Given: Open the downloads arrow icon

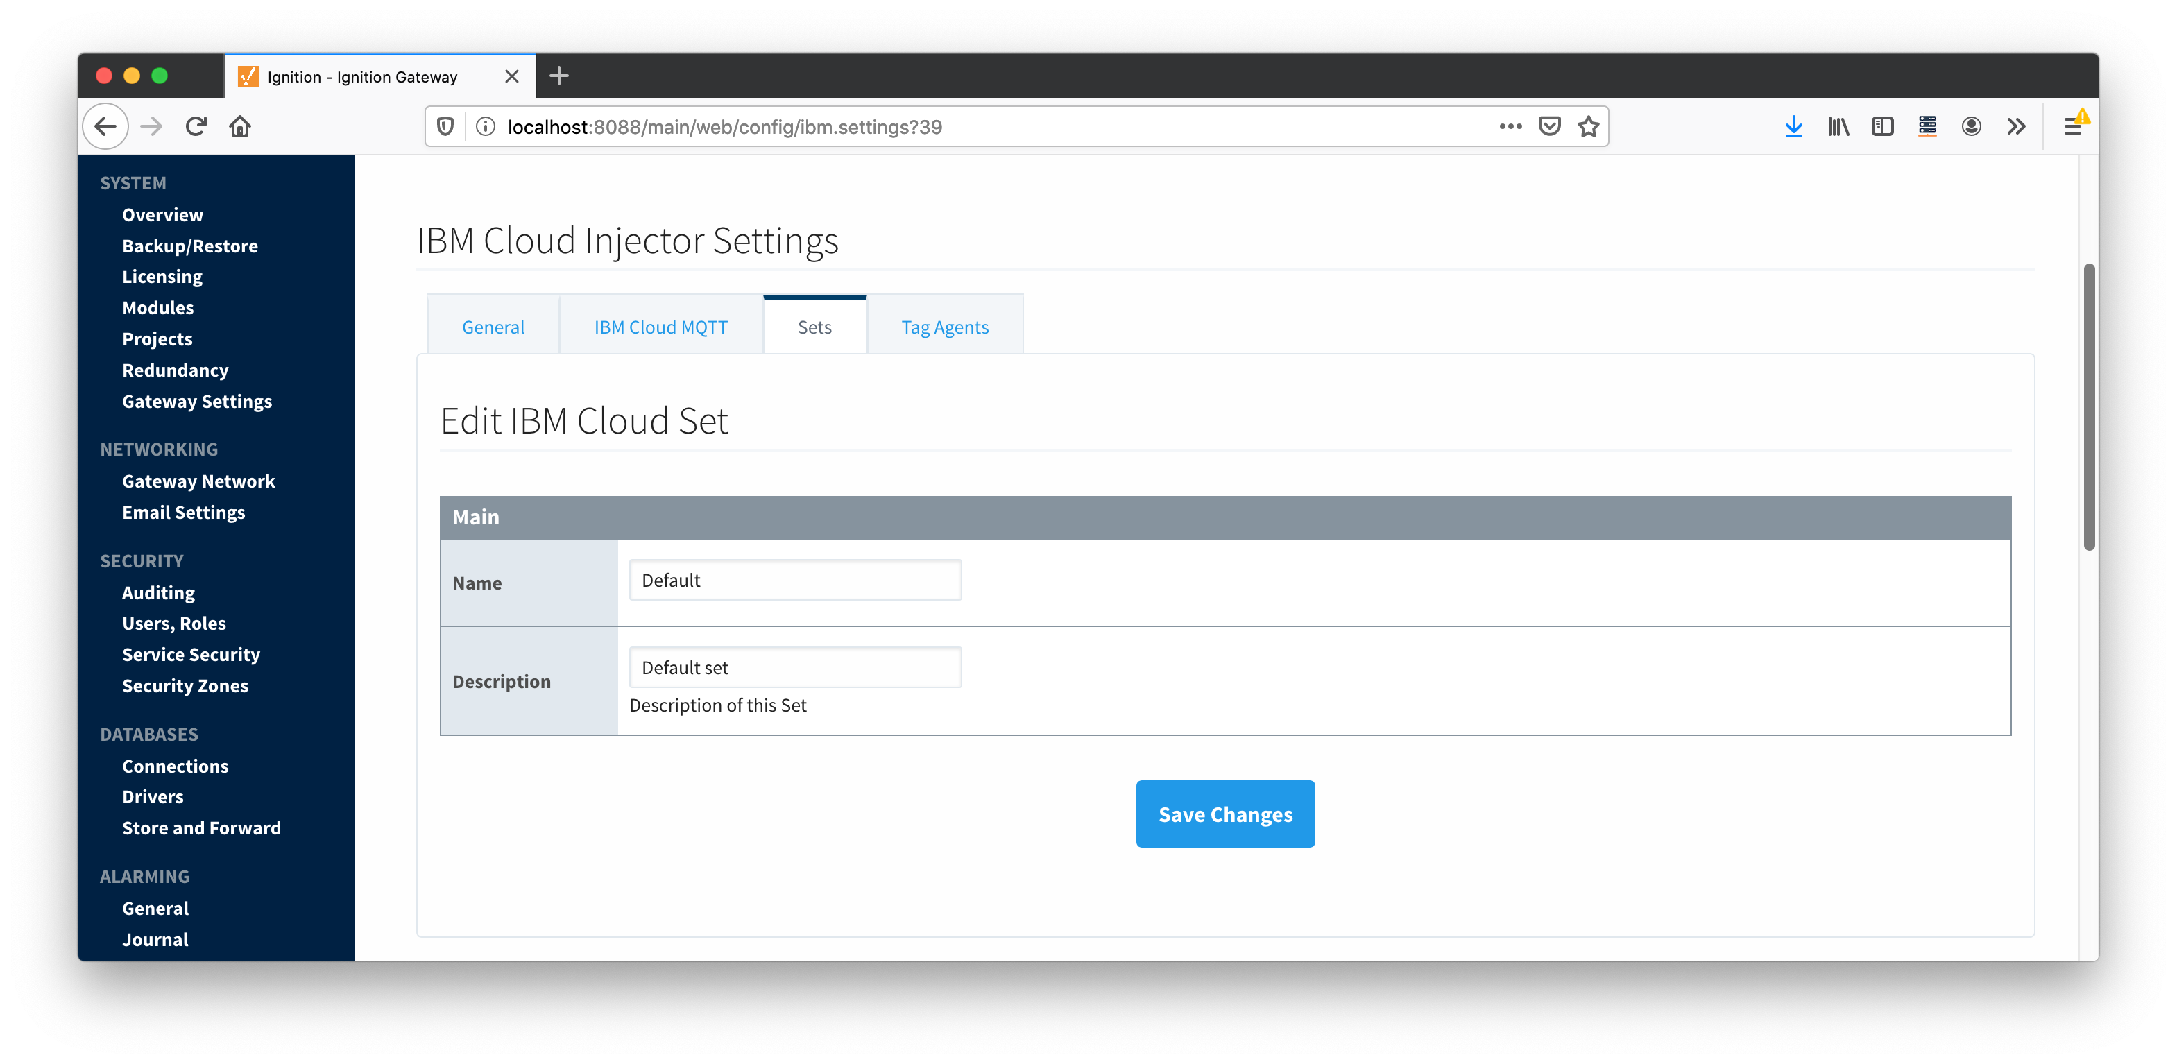Looking at the screenshot, I should tap(1793, 127).
